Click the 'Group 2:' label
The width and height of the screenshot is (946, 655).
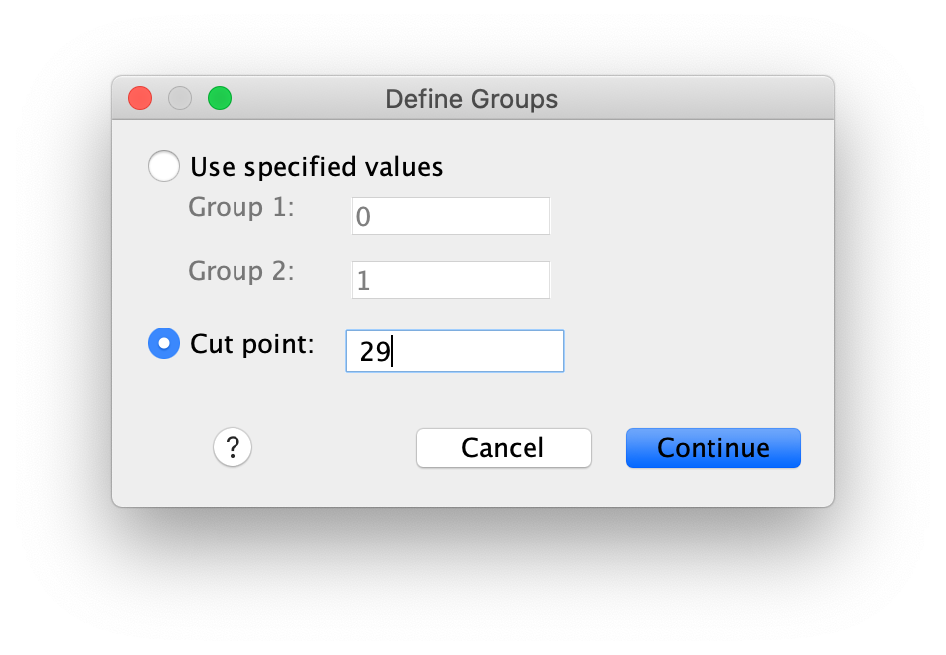point(241,271)
